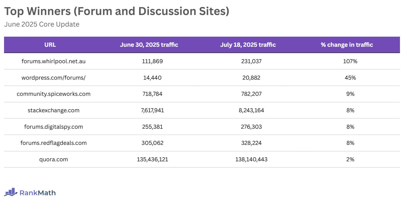Select community.spiceworks.com cell

point(54,94)
